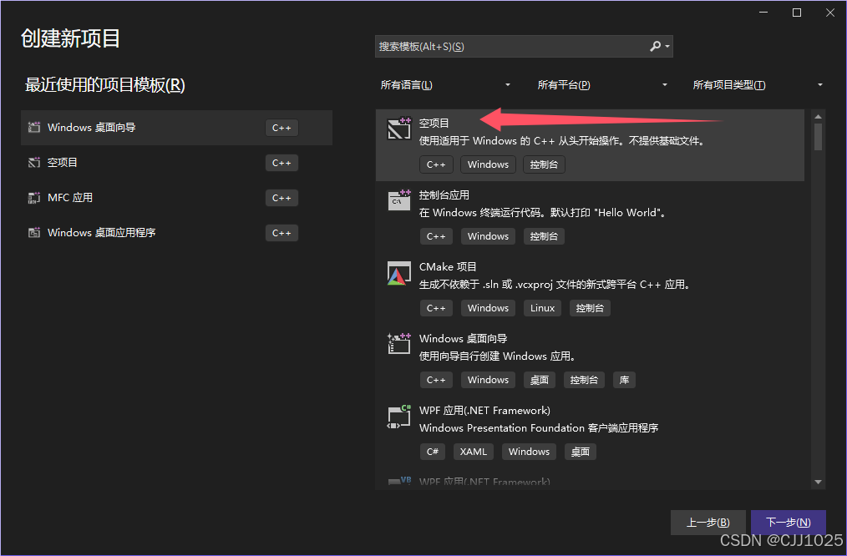
Task: Click the 空项目 icon in recent templates list
Action: click(33, 162)
